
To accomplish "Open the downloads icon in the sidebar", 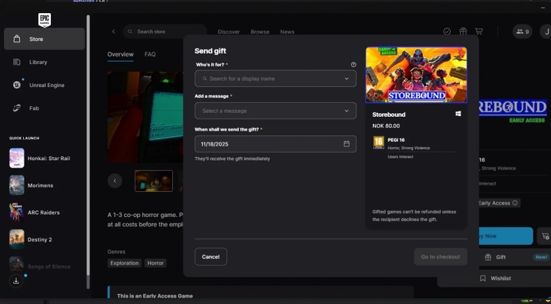I will (16, 281).
